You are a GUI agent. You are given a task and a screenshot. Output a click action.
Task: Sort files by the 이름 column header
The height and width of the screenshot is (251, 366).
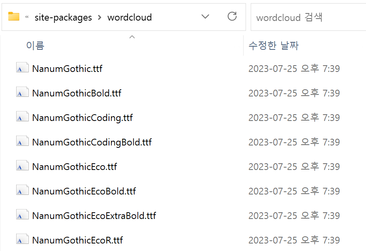35,45
